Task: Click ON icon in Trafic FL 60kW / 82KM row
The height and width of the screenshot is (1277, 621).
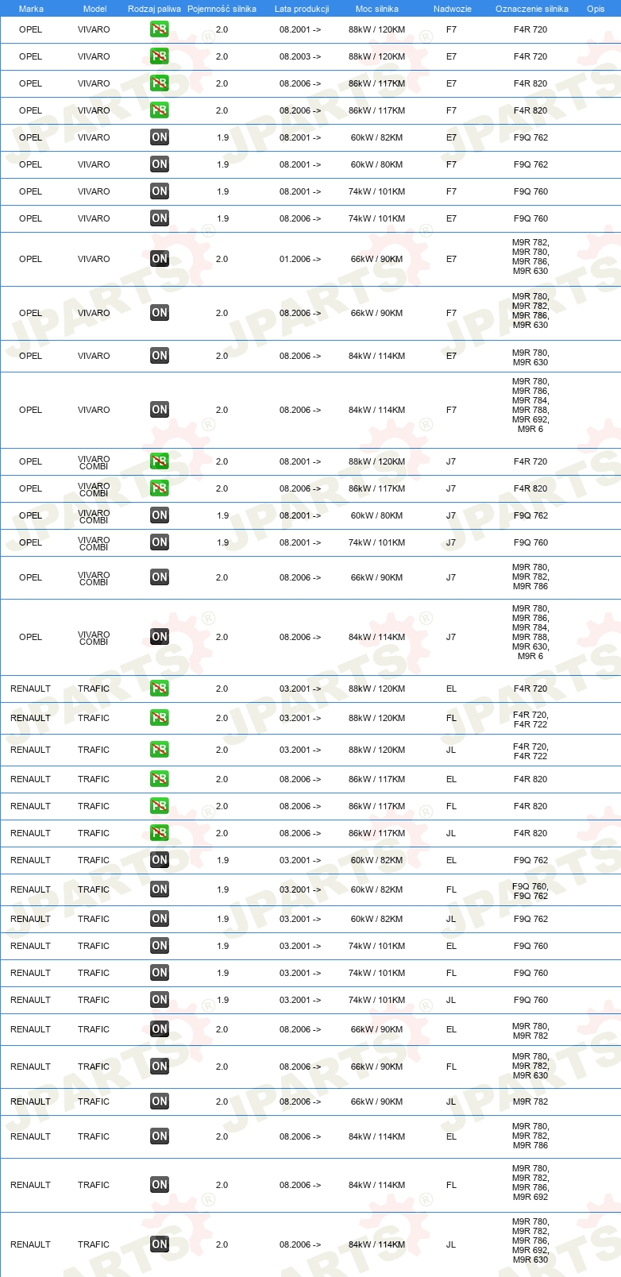Action: [160, 889]
